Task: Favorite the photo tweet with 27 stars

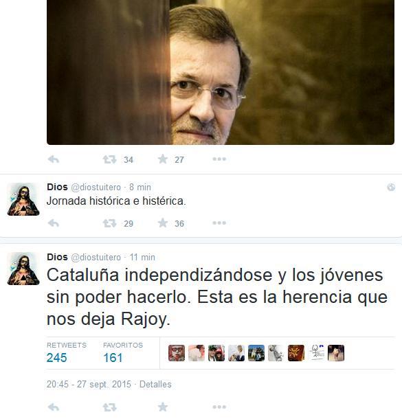Action: 163,159
